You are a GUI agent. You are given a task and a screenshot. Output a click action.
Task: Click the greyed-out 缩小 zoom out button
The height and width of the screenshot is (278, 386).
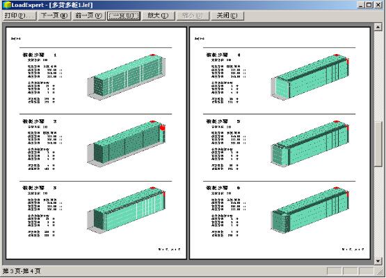tap(193, 16)
